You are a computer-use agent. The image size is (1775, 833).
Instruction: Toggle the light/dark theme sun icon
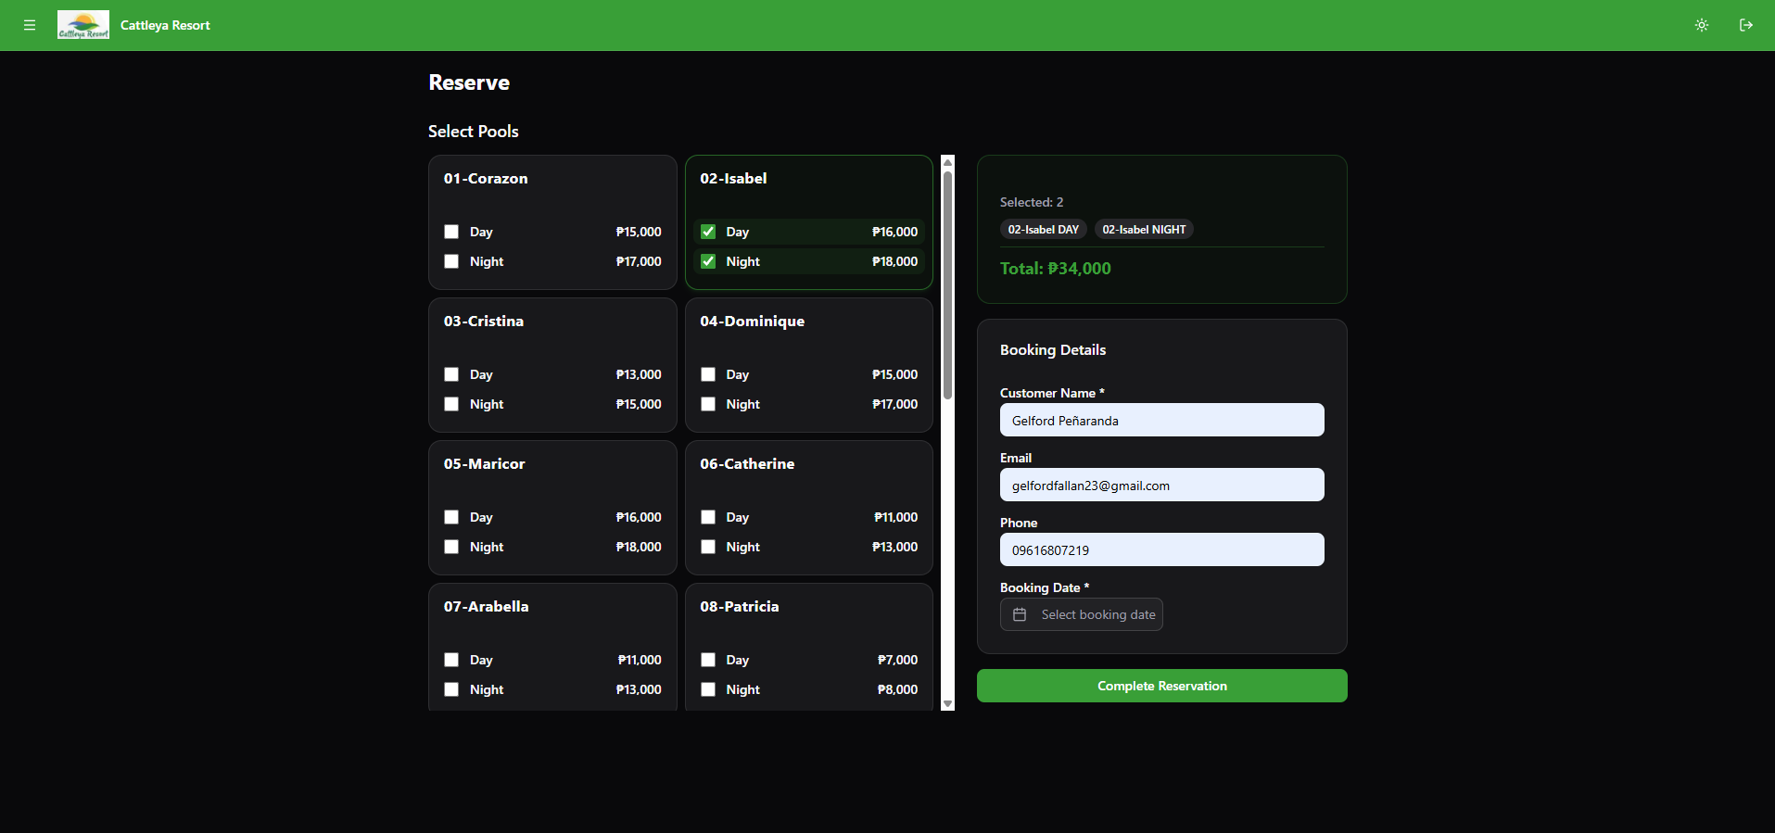pyautogui.click(x=1702, y=25)
